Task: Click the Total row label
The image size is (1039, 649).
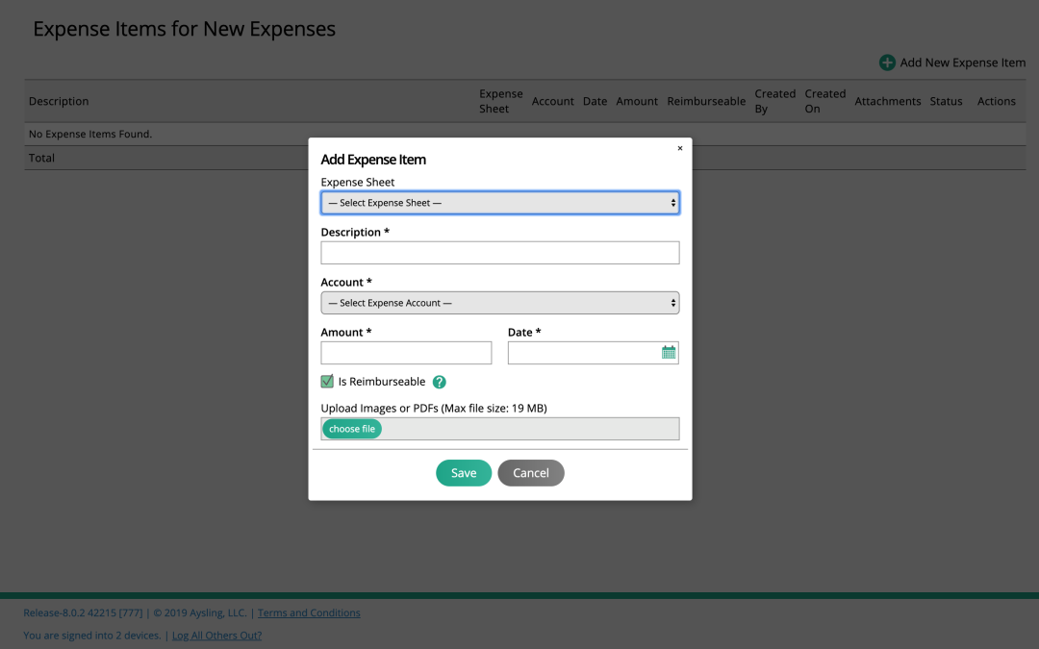Action: (41, 158)
